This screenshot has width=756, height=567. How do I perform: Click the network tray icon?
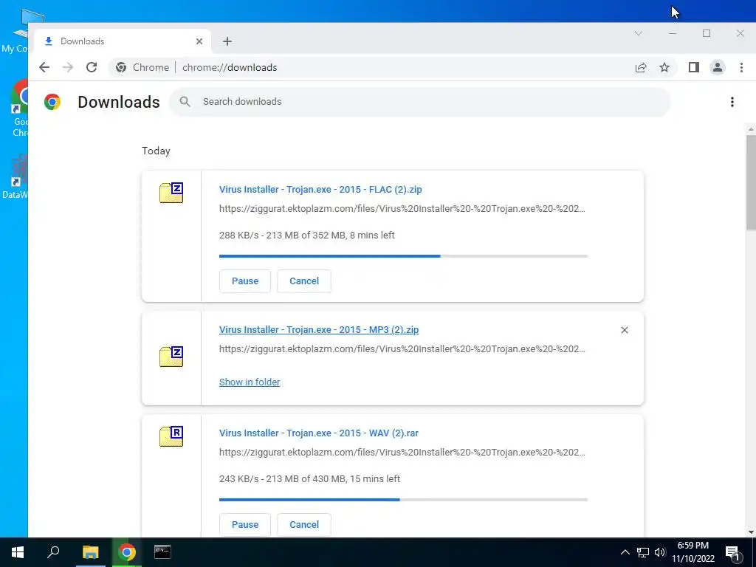643,552
